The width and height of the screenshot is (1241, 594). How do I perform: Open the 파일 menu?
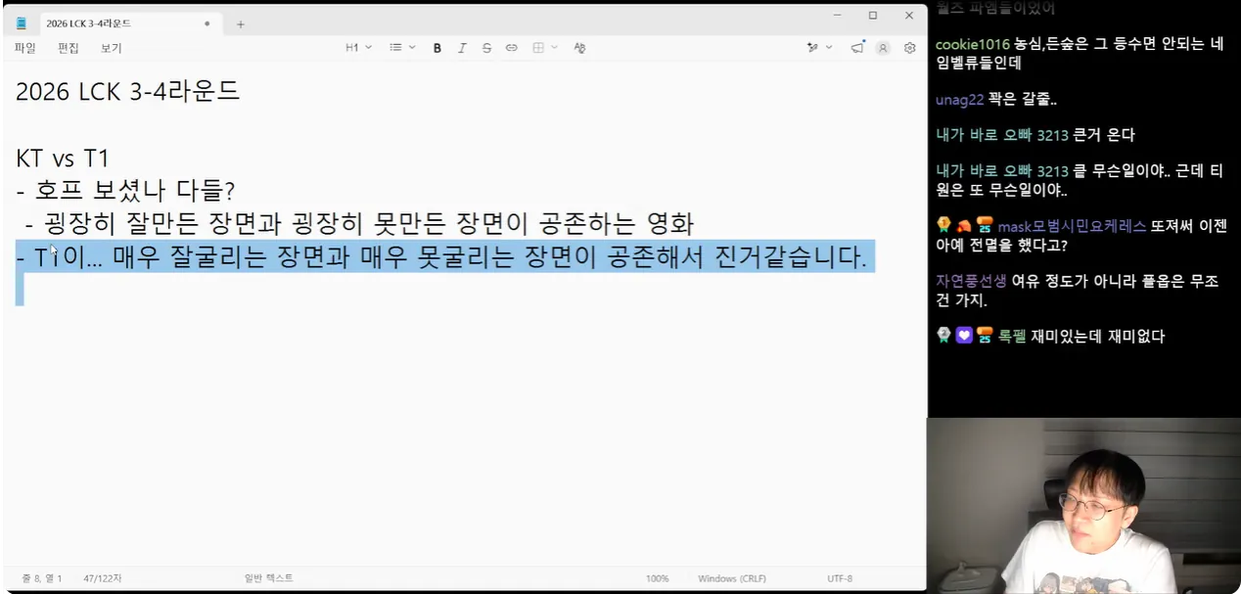(24, 48)
